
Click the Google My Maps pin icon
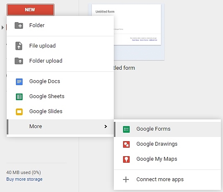point(126,159)
